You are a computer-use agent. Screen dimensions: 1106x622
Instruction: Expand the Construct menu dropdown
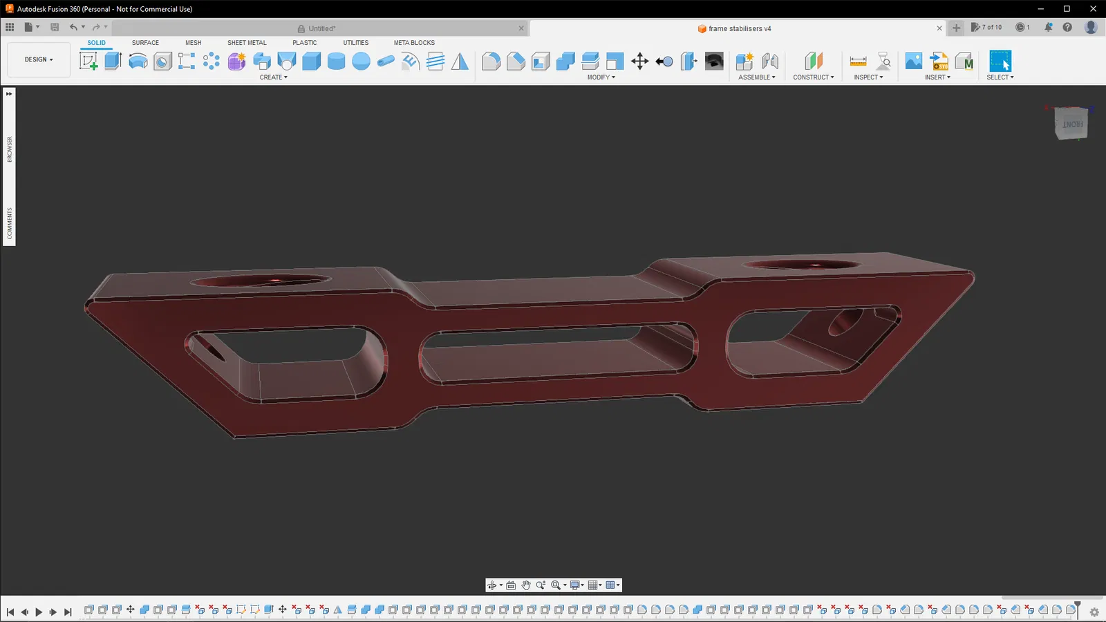coord(814,77)
